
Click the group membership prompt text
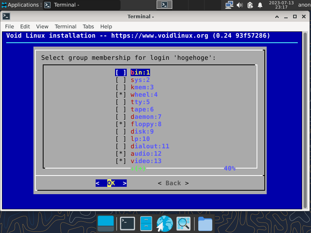tap(128, 58)
